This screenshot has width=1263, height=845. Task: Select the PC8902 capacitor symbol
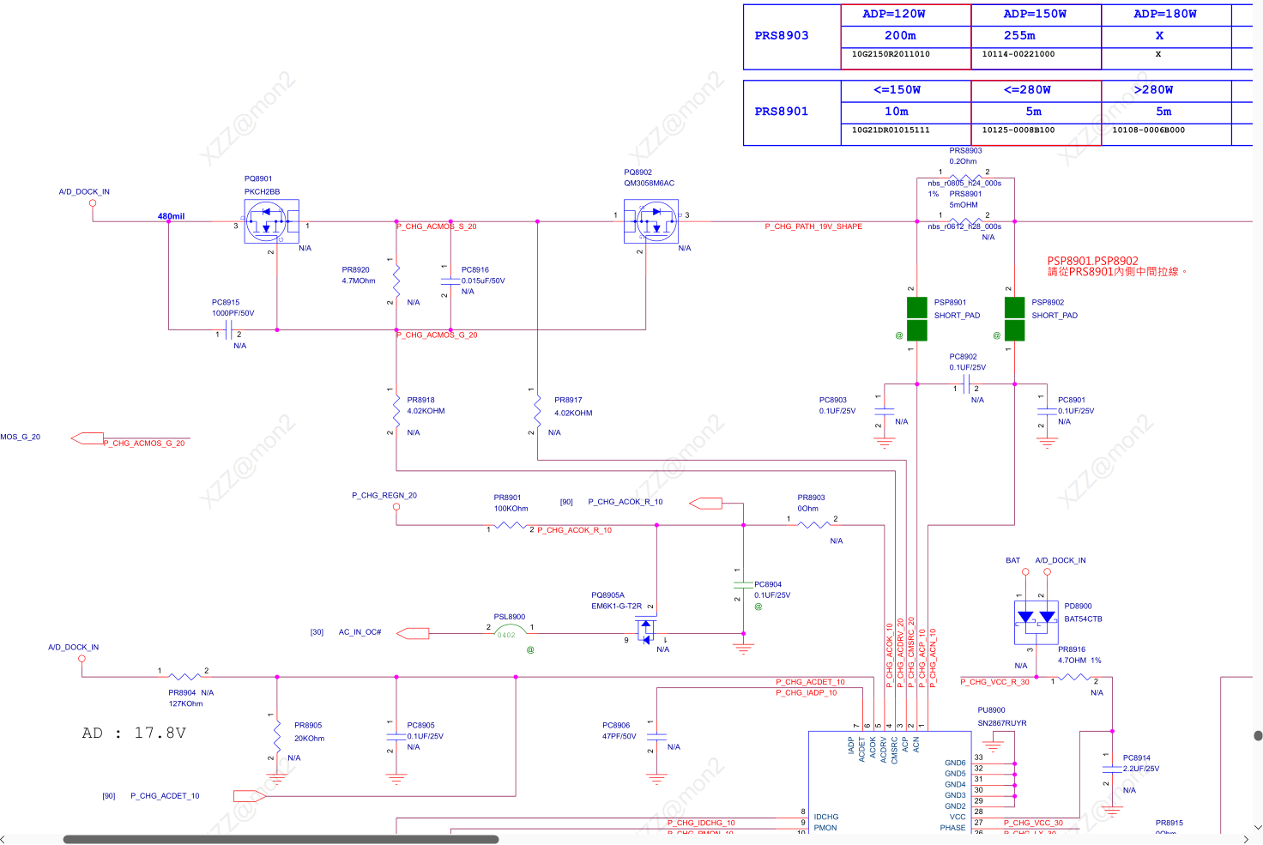pyautogui.click(x=966, y=383)
